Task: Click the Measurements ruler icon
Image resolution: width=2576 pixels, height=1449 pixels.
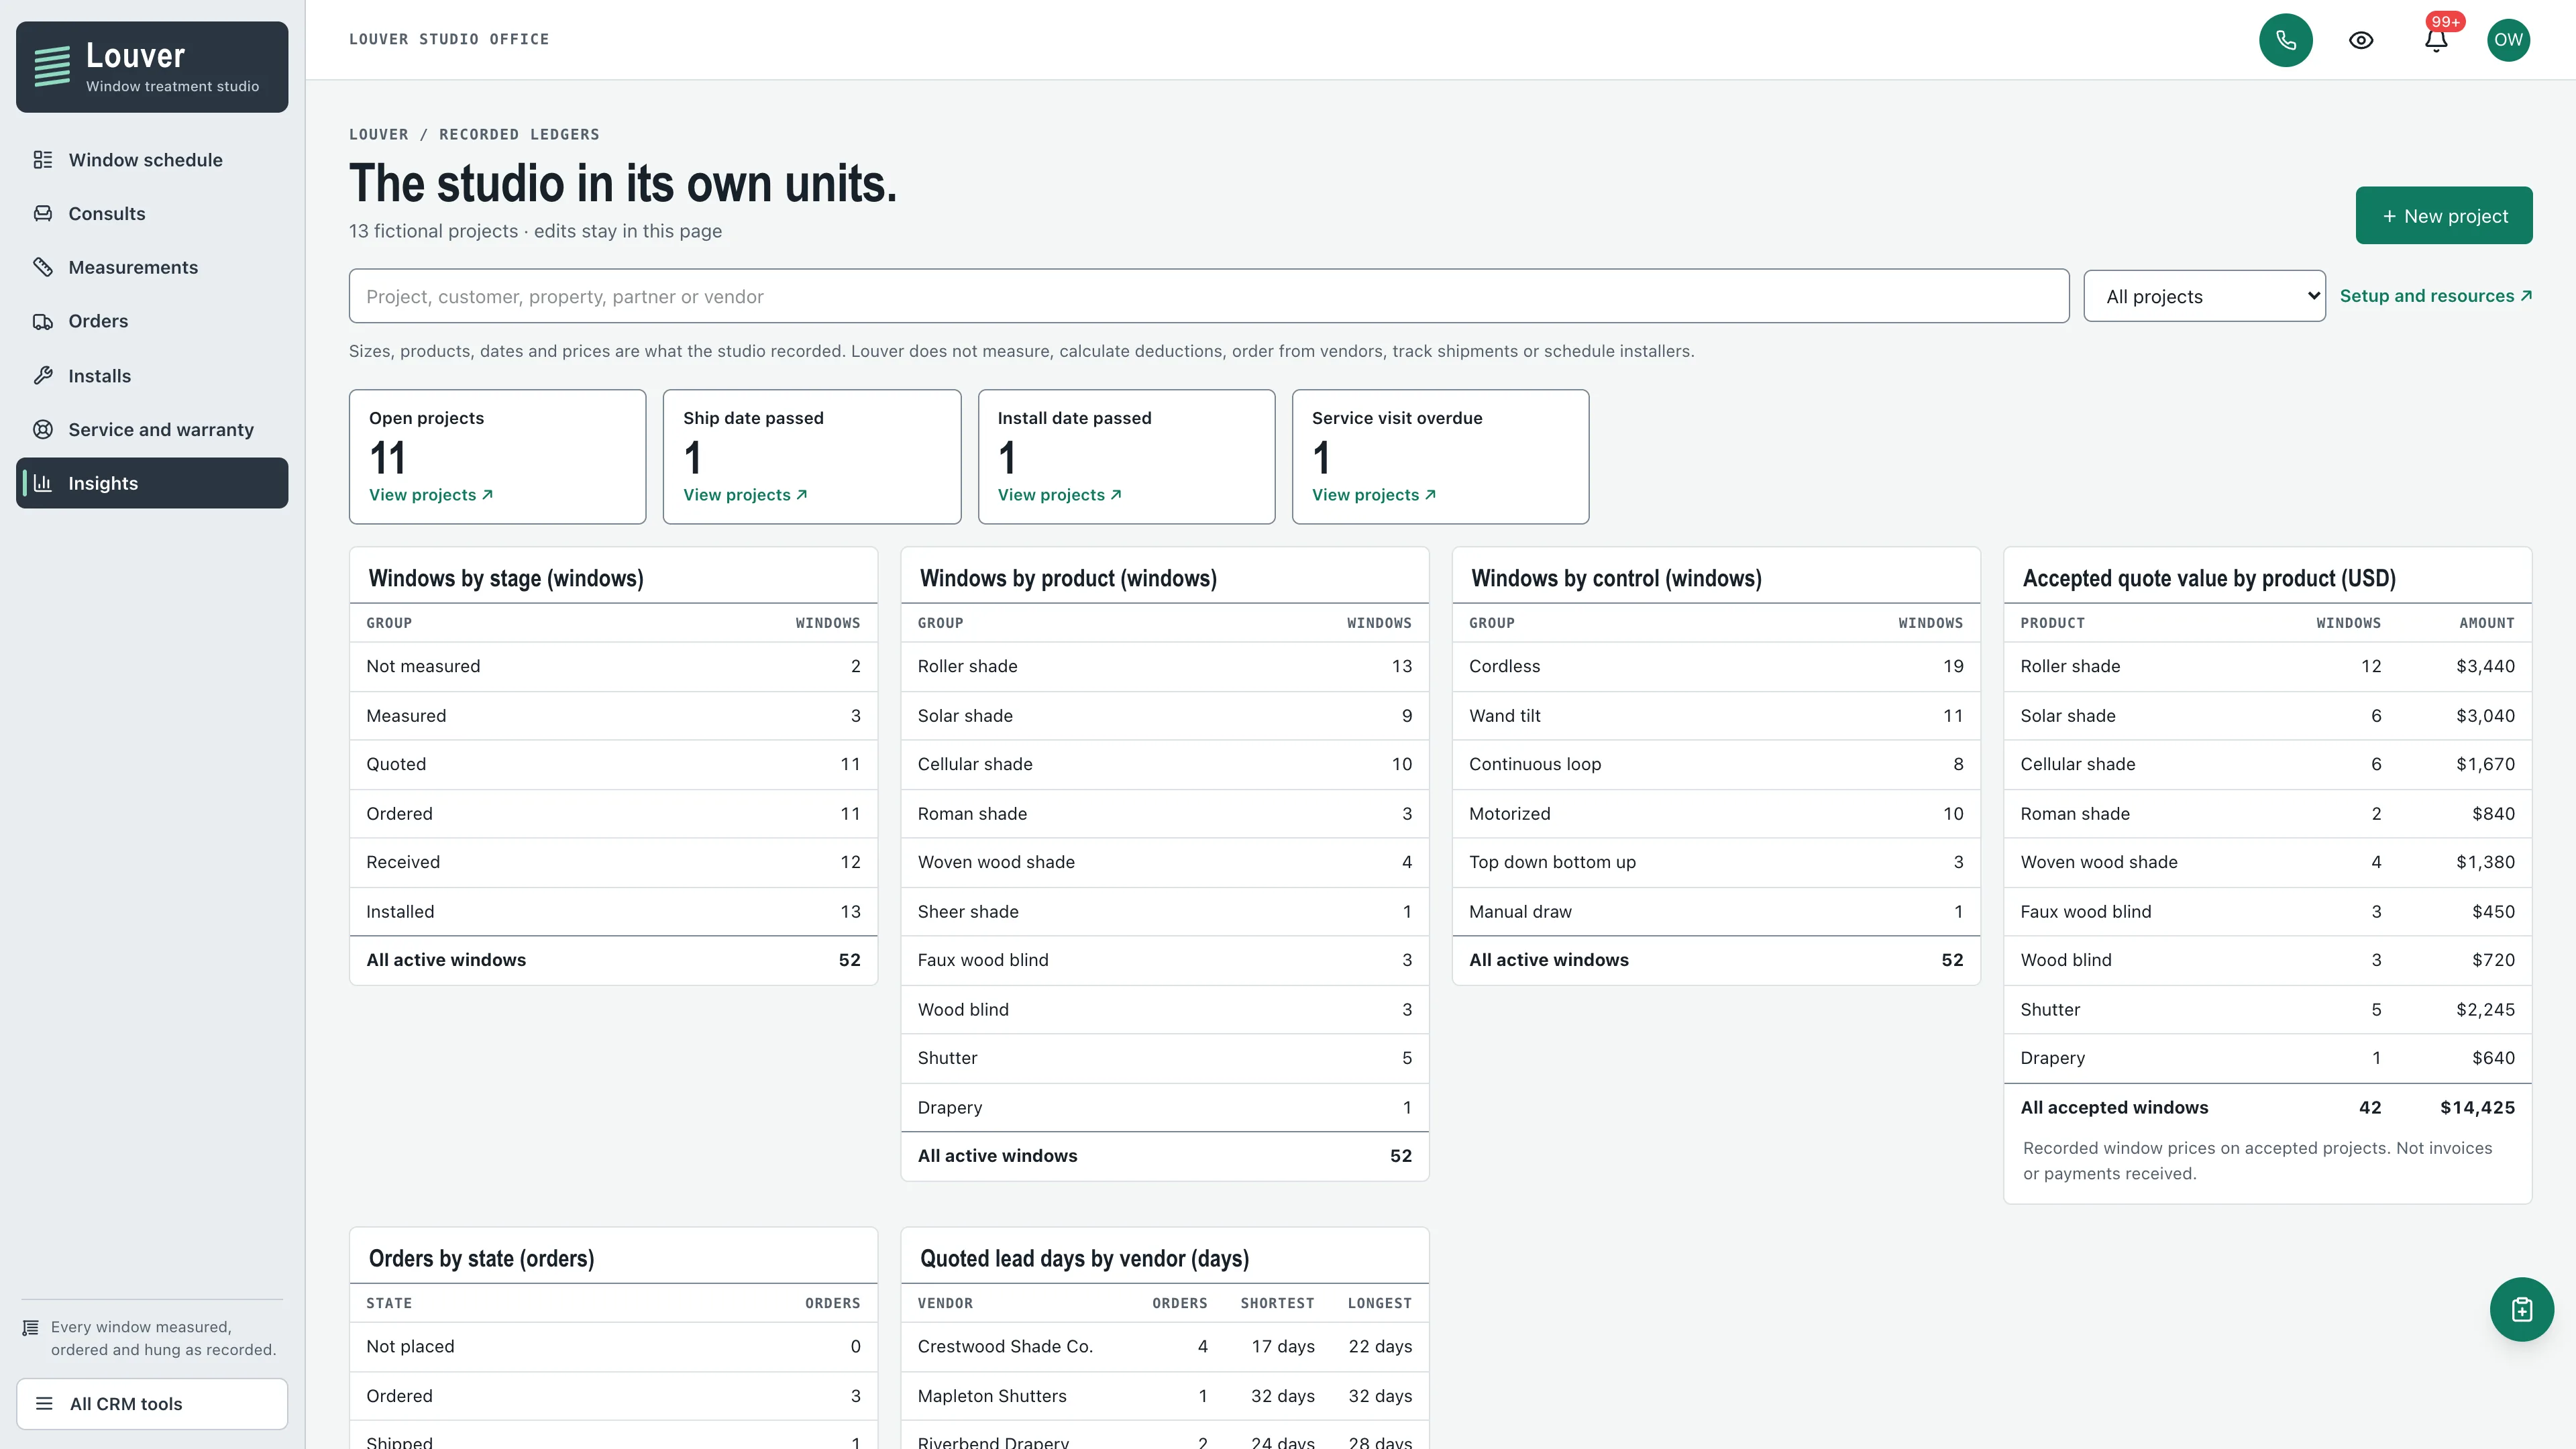Action: [x=43, y=267]
